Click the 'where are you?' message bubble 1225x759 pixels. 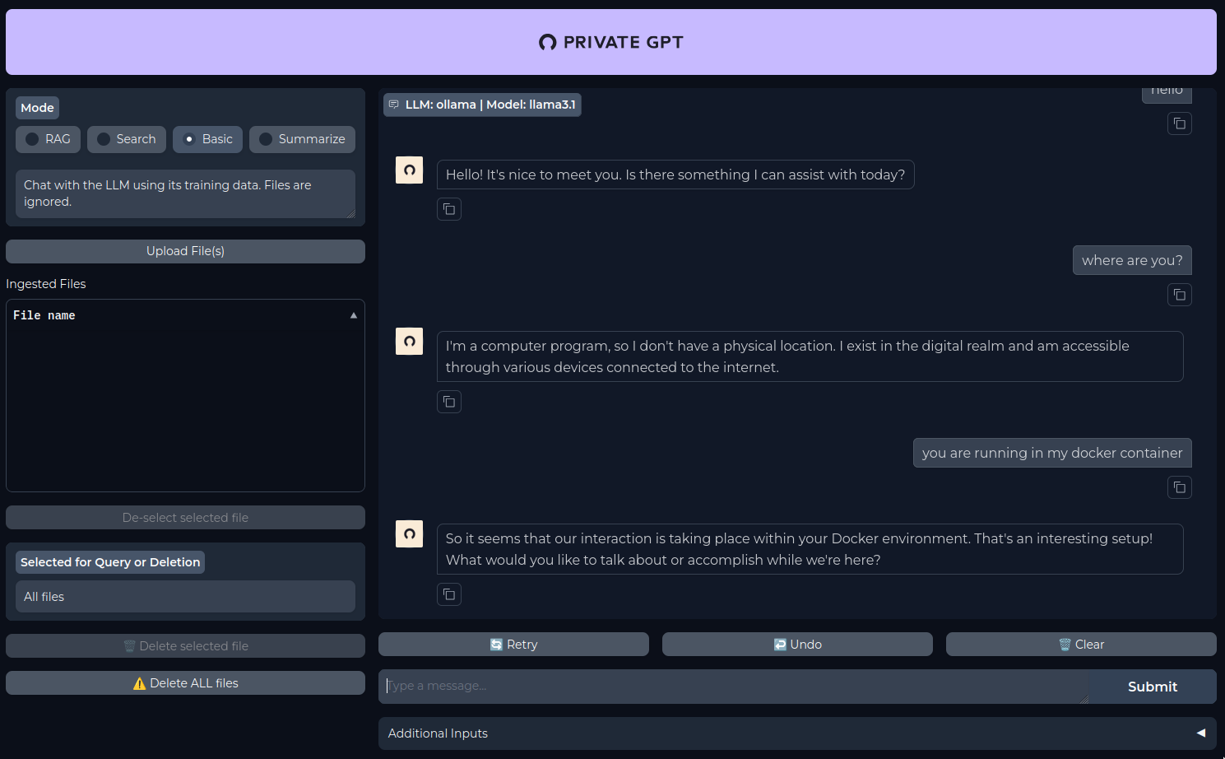[x=1132, y=260]
